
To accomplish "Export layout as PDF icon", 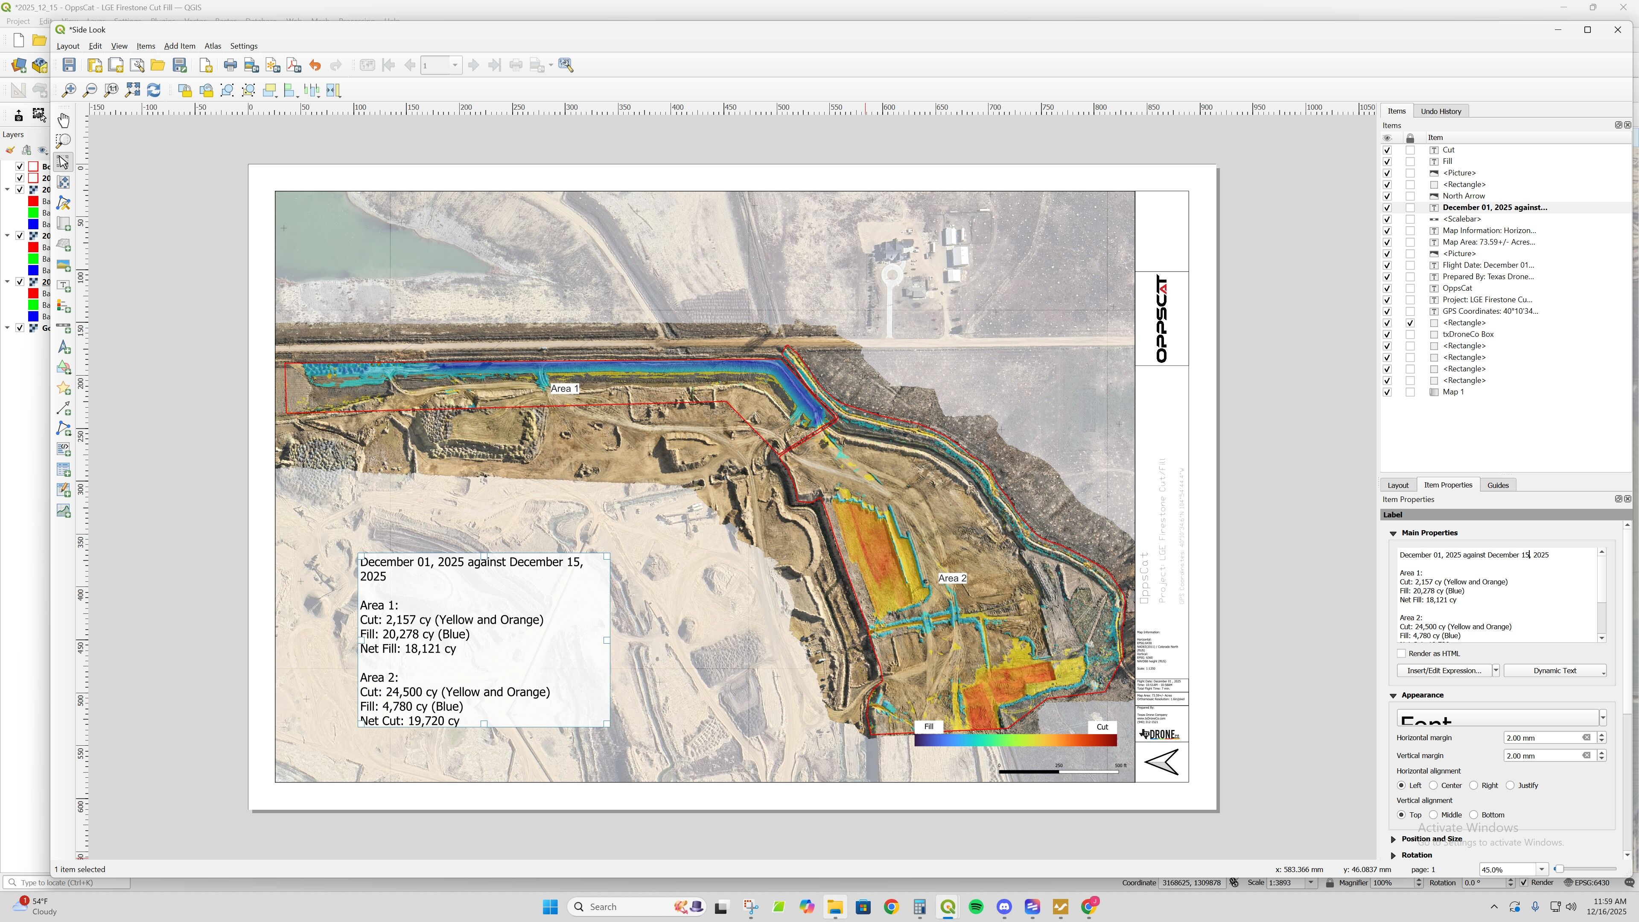I will [293, 65].
